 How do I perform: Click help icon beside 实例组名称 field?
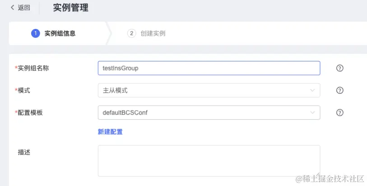(339, 68)
